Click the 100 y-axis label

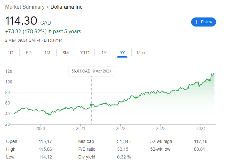point(9,82)
